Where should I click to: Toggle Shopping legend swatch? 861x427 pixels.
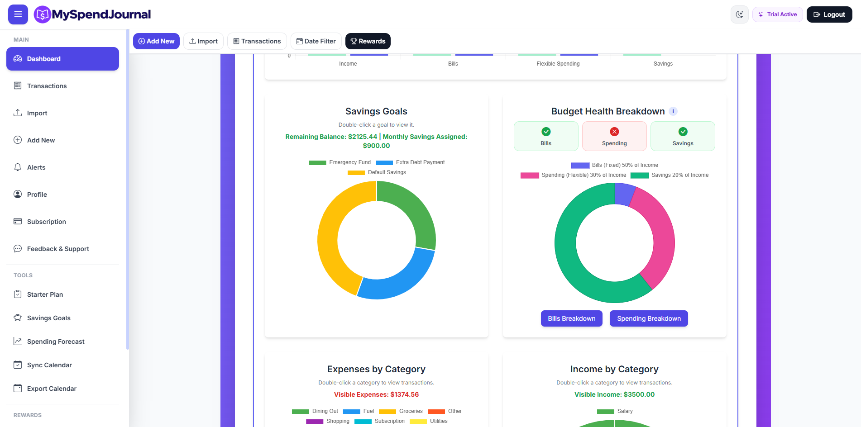point(315,422)
